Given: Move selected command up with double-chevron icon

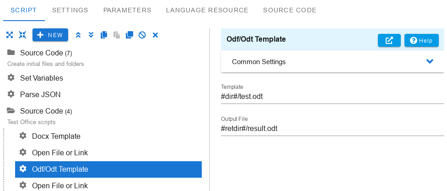Looking at the screenshot, I should (78, 35).
